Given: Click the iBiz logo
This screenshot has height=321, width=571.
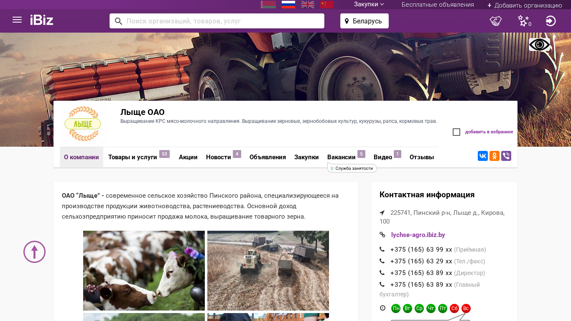Looking at the screenshot, I should tap(42, 20).
